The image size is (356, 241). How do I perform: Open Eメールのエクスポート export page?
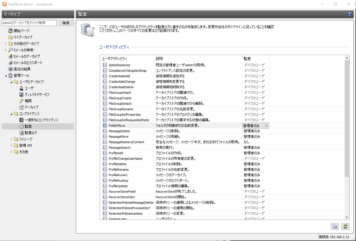point(28,62)
